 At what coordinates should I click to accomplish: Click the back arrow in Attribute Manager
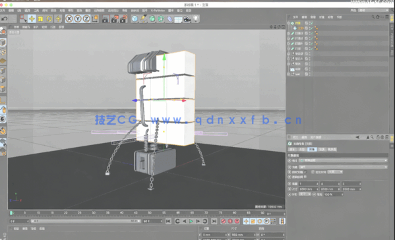coord(357,137)
